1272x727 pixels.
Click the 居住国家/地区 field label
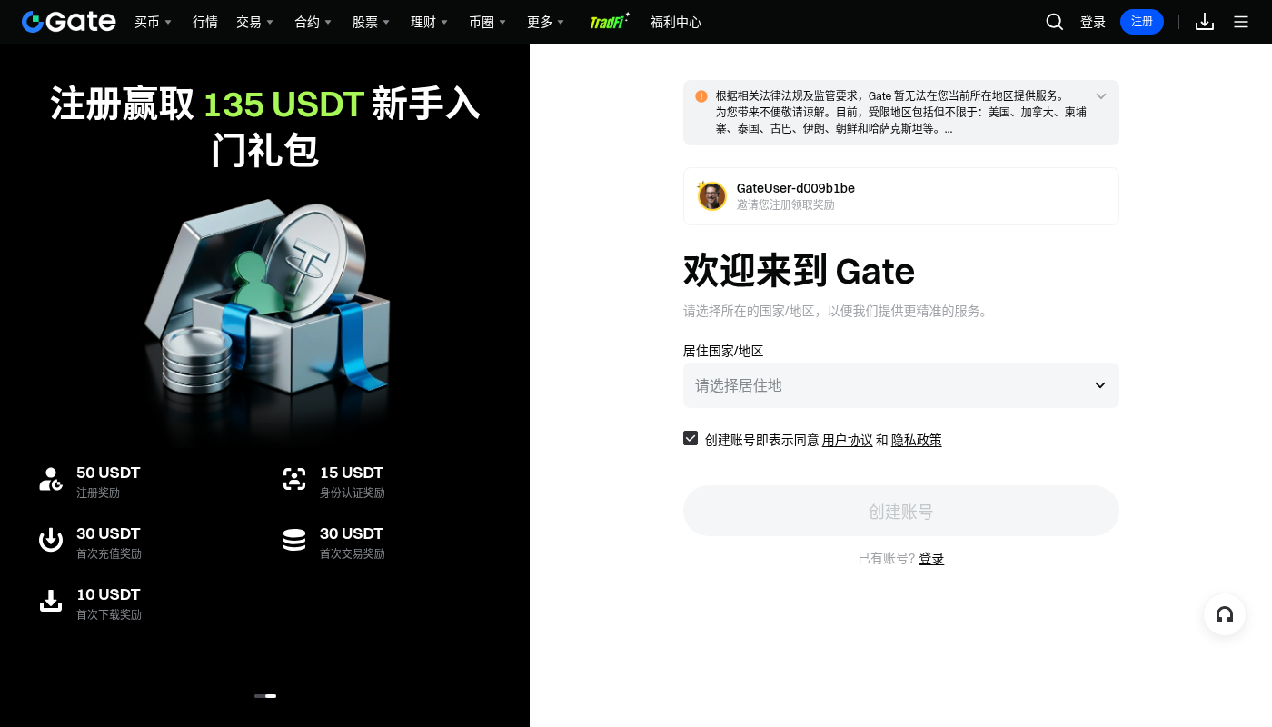723,351
